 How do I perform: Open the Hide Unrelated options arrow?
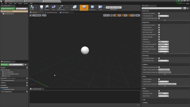tap(67, 8)
